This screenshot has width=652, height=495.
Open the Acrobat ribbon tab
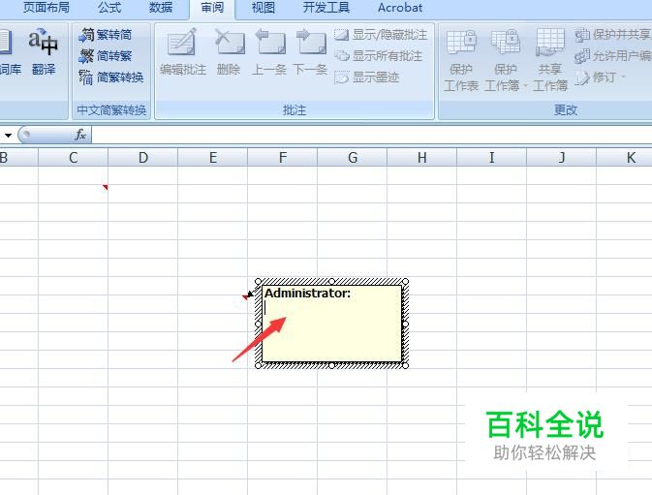pyautogui.click(x=400, y=8)
